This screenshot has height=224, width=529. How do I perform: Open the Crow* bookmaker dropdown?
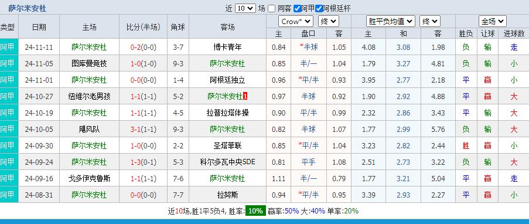click(x=295, y=22)
